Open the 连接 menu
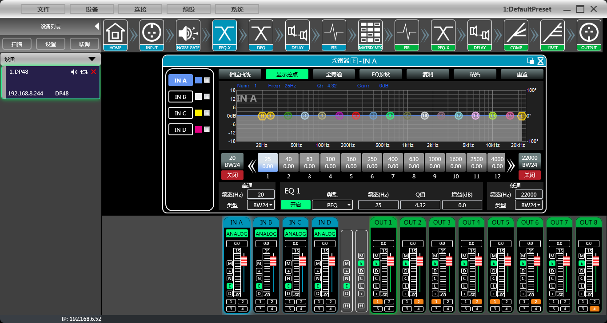 [x=140, y=9]
